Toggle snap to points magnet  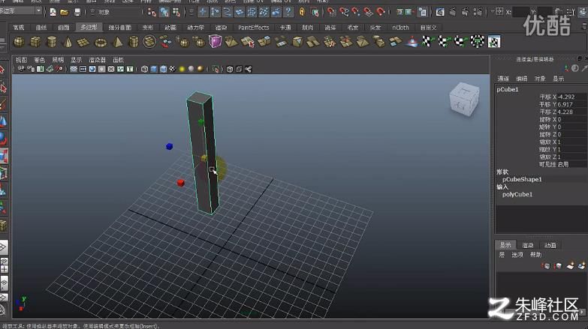point(356,12)
